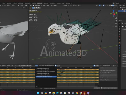Click the Stash action button
The height and width of the screenshot is (95, 126).
click(x=29, y=66)
